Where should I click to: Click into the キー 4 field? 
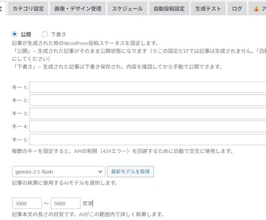pyautogui.click(x=147, y=126)
